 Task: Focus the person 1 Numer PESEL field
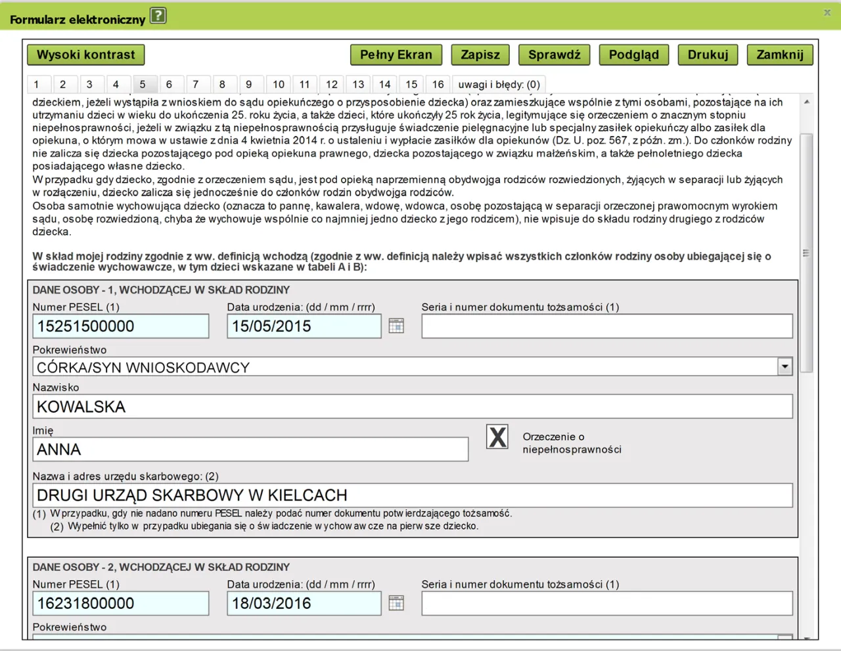click(x=121, y=326)
